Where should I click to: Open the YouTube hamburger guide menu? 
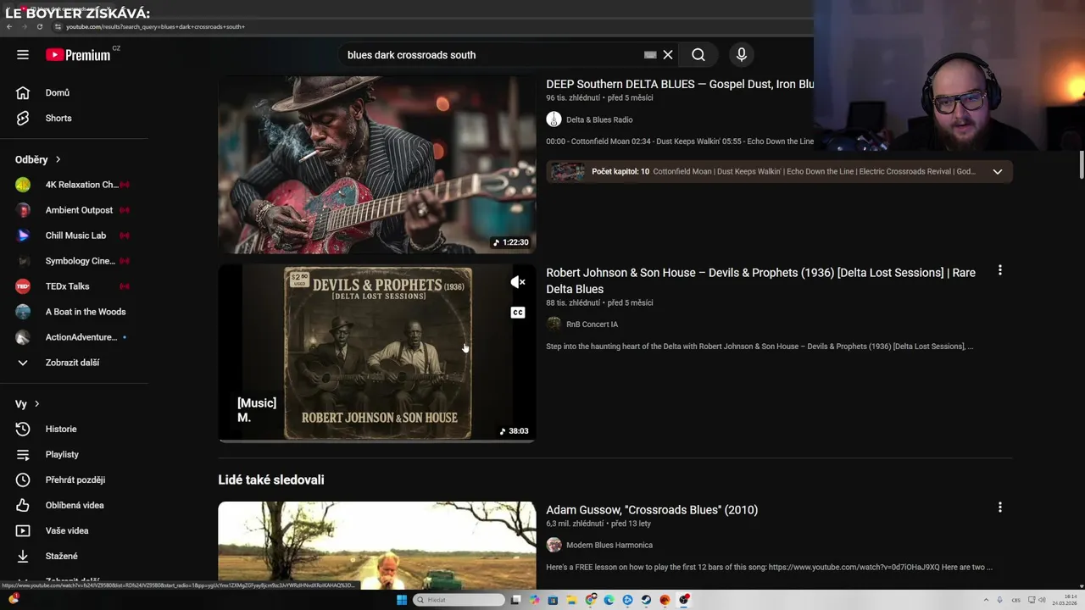click(23, 54)
